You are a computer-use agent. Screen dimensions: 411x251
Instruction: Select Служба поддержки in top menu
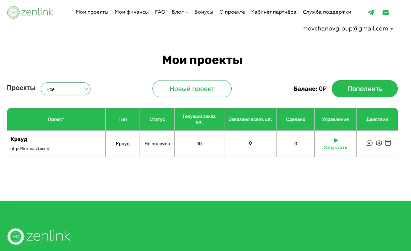(x=327, y=12)
